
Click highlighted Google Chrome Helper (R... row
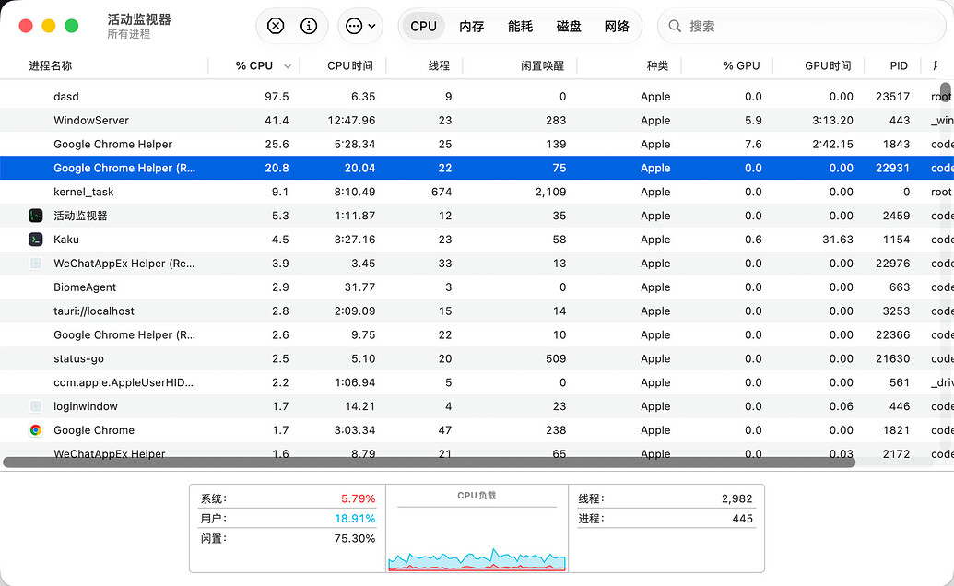[477, 168]
